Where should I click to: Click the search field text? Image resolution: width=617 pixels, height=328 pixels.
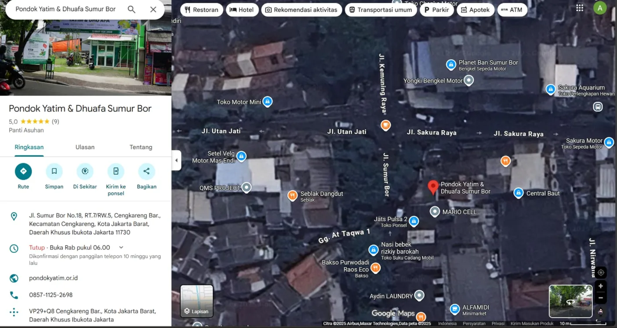[x=65, y=9]
